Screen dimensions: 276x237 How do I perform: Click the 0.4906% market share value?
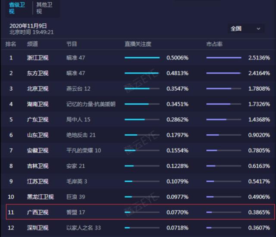point(259,197)
